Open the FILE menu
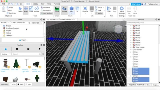The image size is (160, 90). coord(3,4)
